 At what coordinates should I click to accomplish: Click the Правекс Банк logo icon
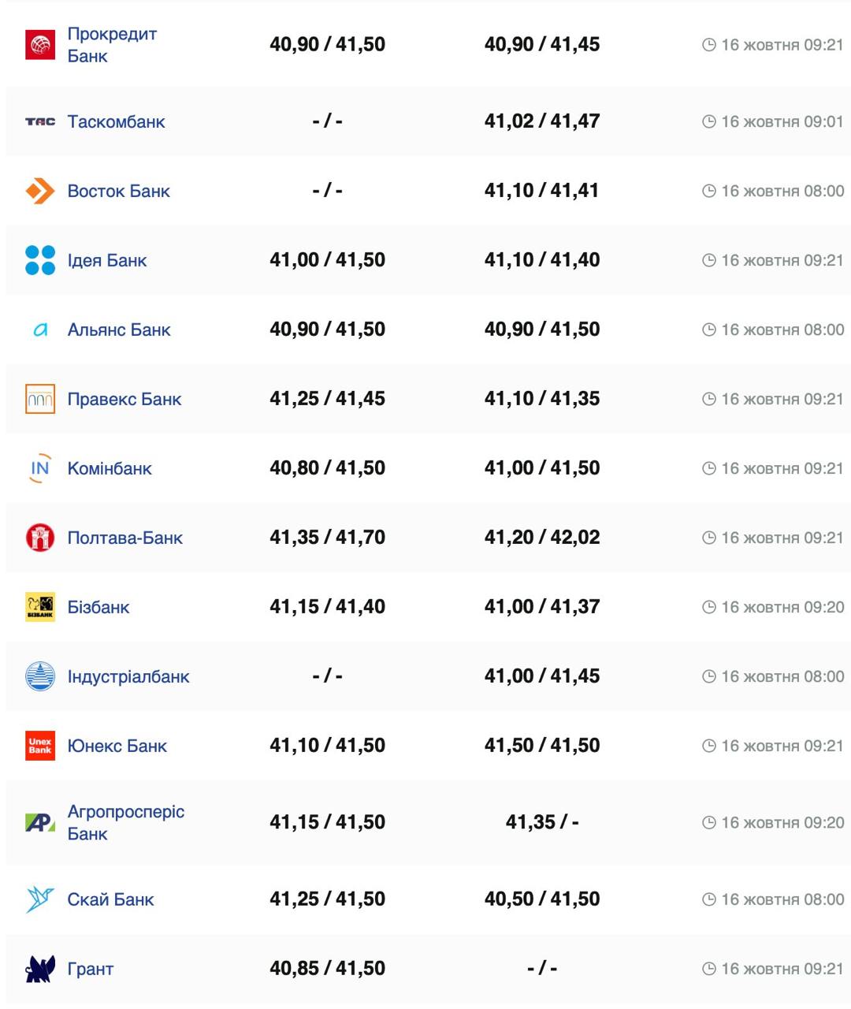click(40, 399)
